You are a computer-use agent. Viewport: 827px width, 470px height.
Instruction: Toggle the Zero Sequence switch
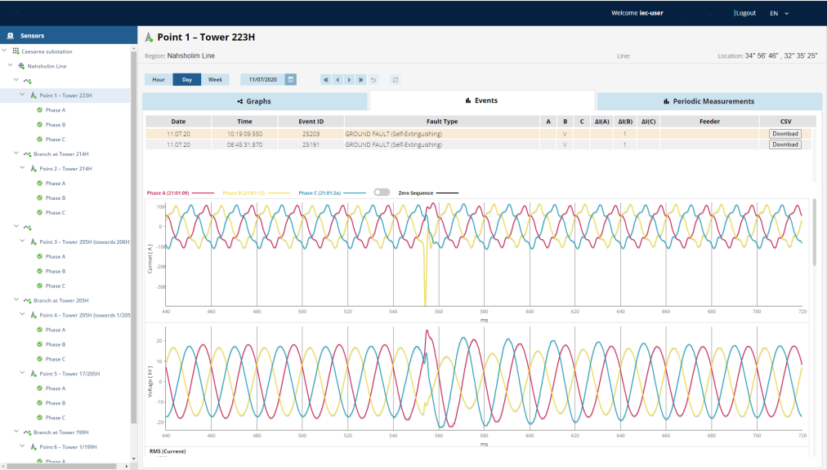381,193
